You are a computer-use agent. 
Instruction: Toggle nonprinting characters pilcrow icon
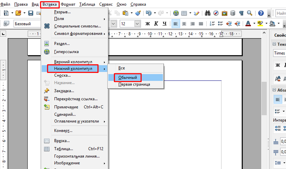pos(241,13)
